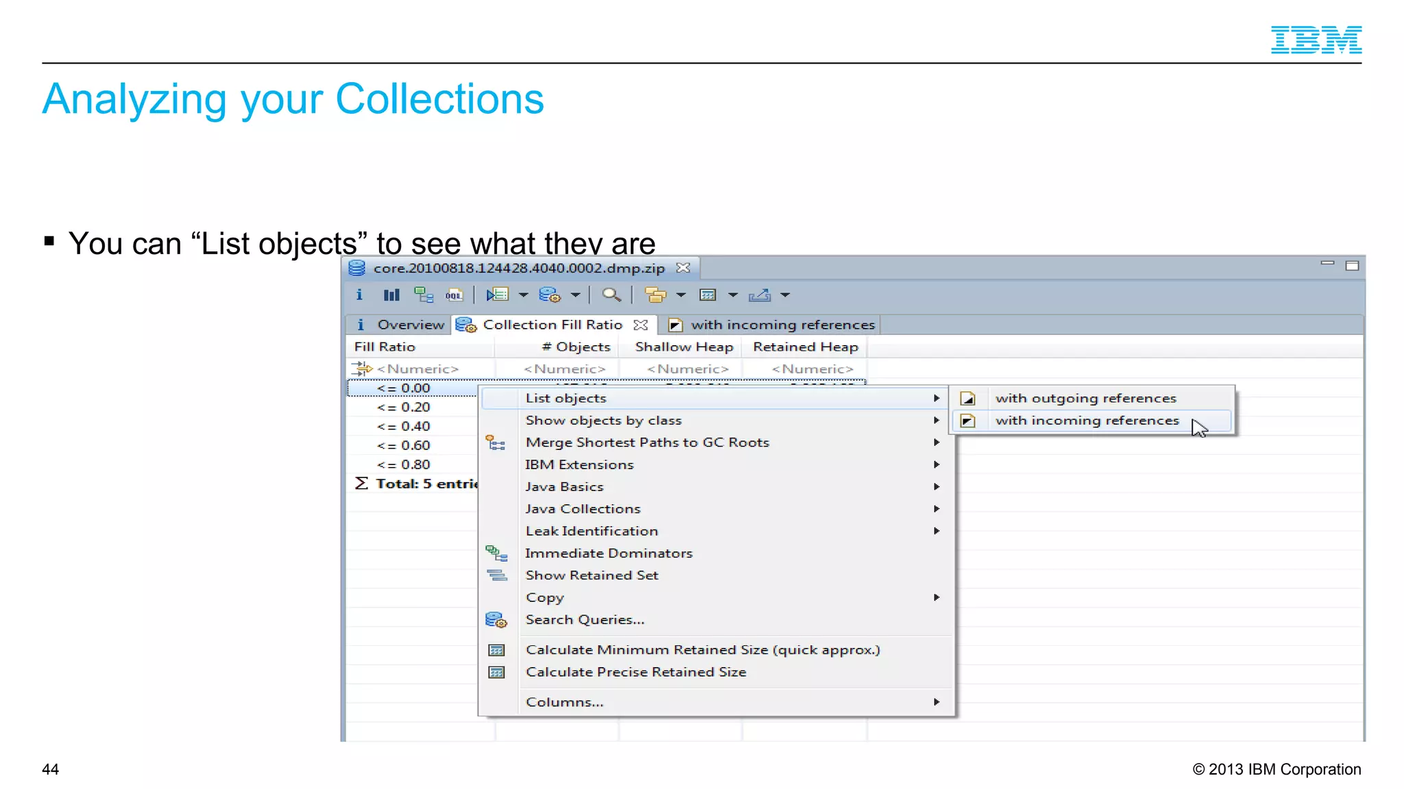Image resolution: width=1404 pixels, height=789 pixels.
Task: Expand dropdown arrow beside export icon
Action: 786,295
